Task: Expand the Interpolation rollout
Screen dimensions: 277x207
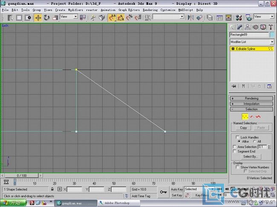Action: click(x=251, y=104)
